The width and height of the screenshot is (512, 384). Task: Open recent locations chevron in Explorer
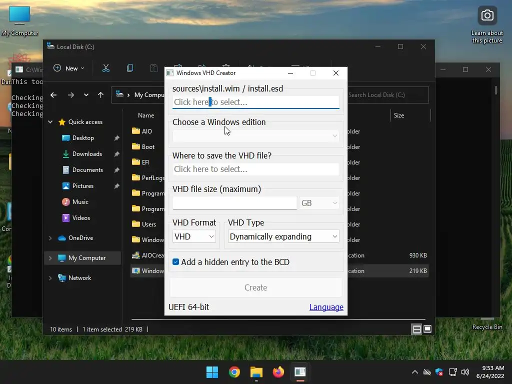click(86, 95)
